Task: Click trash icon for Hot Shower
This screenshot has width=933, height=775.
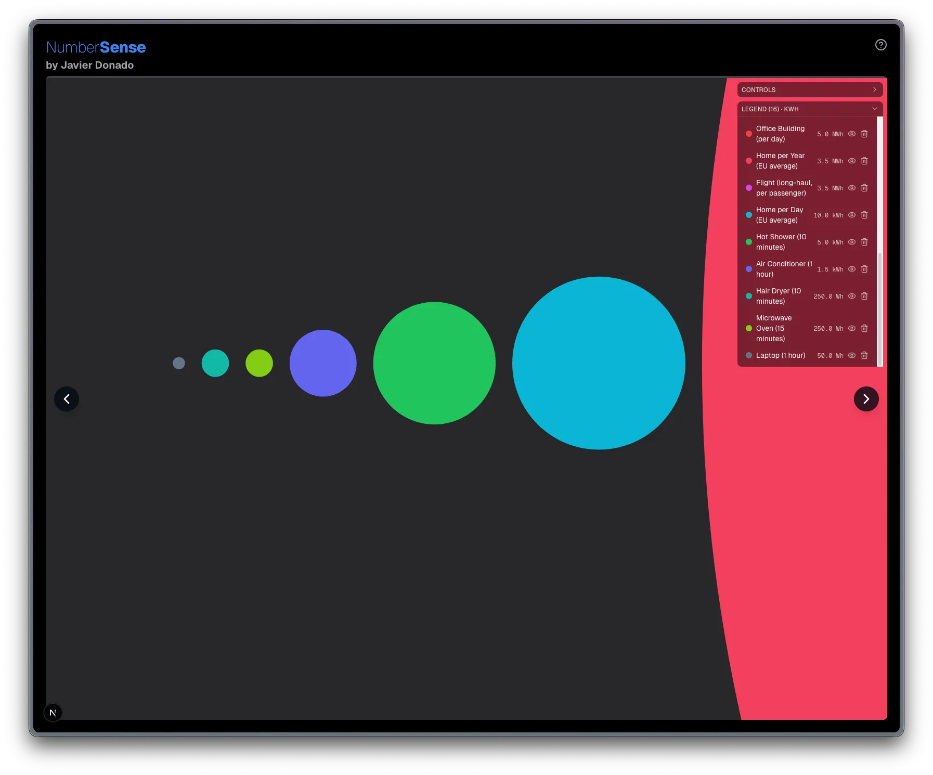Action: tap(864, 242)
